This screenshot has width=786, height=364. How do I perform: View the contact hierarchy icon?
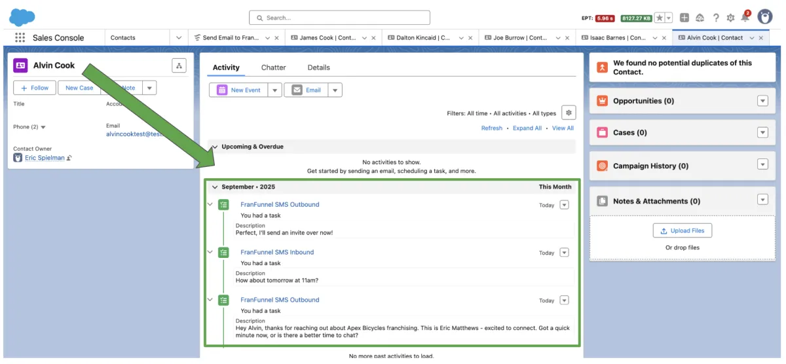179,65
